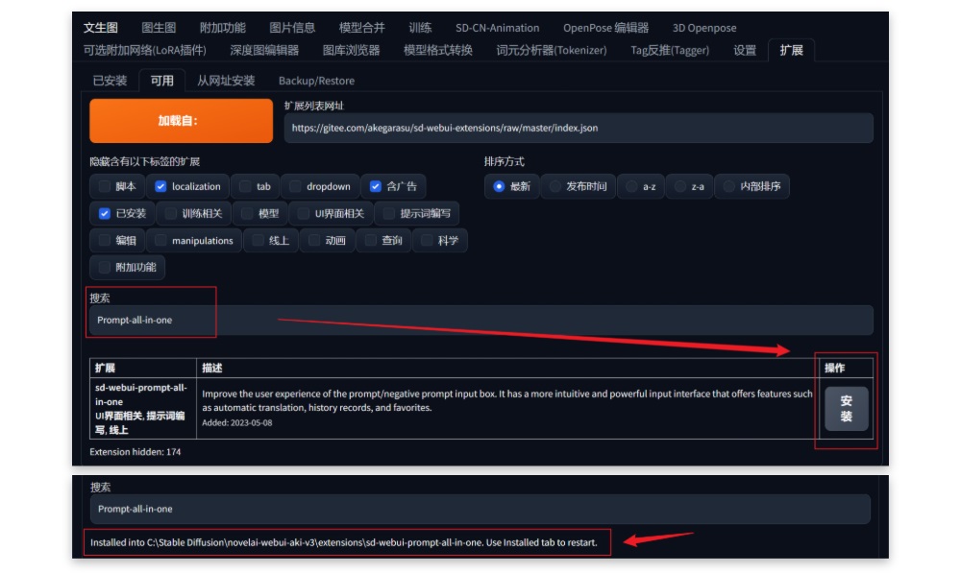Toggle the UI界面相关 filter checkbox
961x573 pixels.
point(304,213)
